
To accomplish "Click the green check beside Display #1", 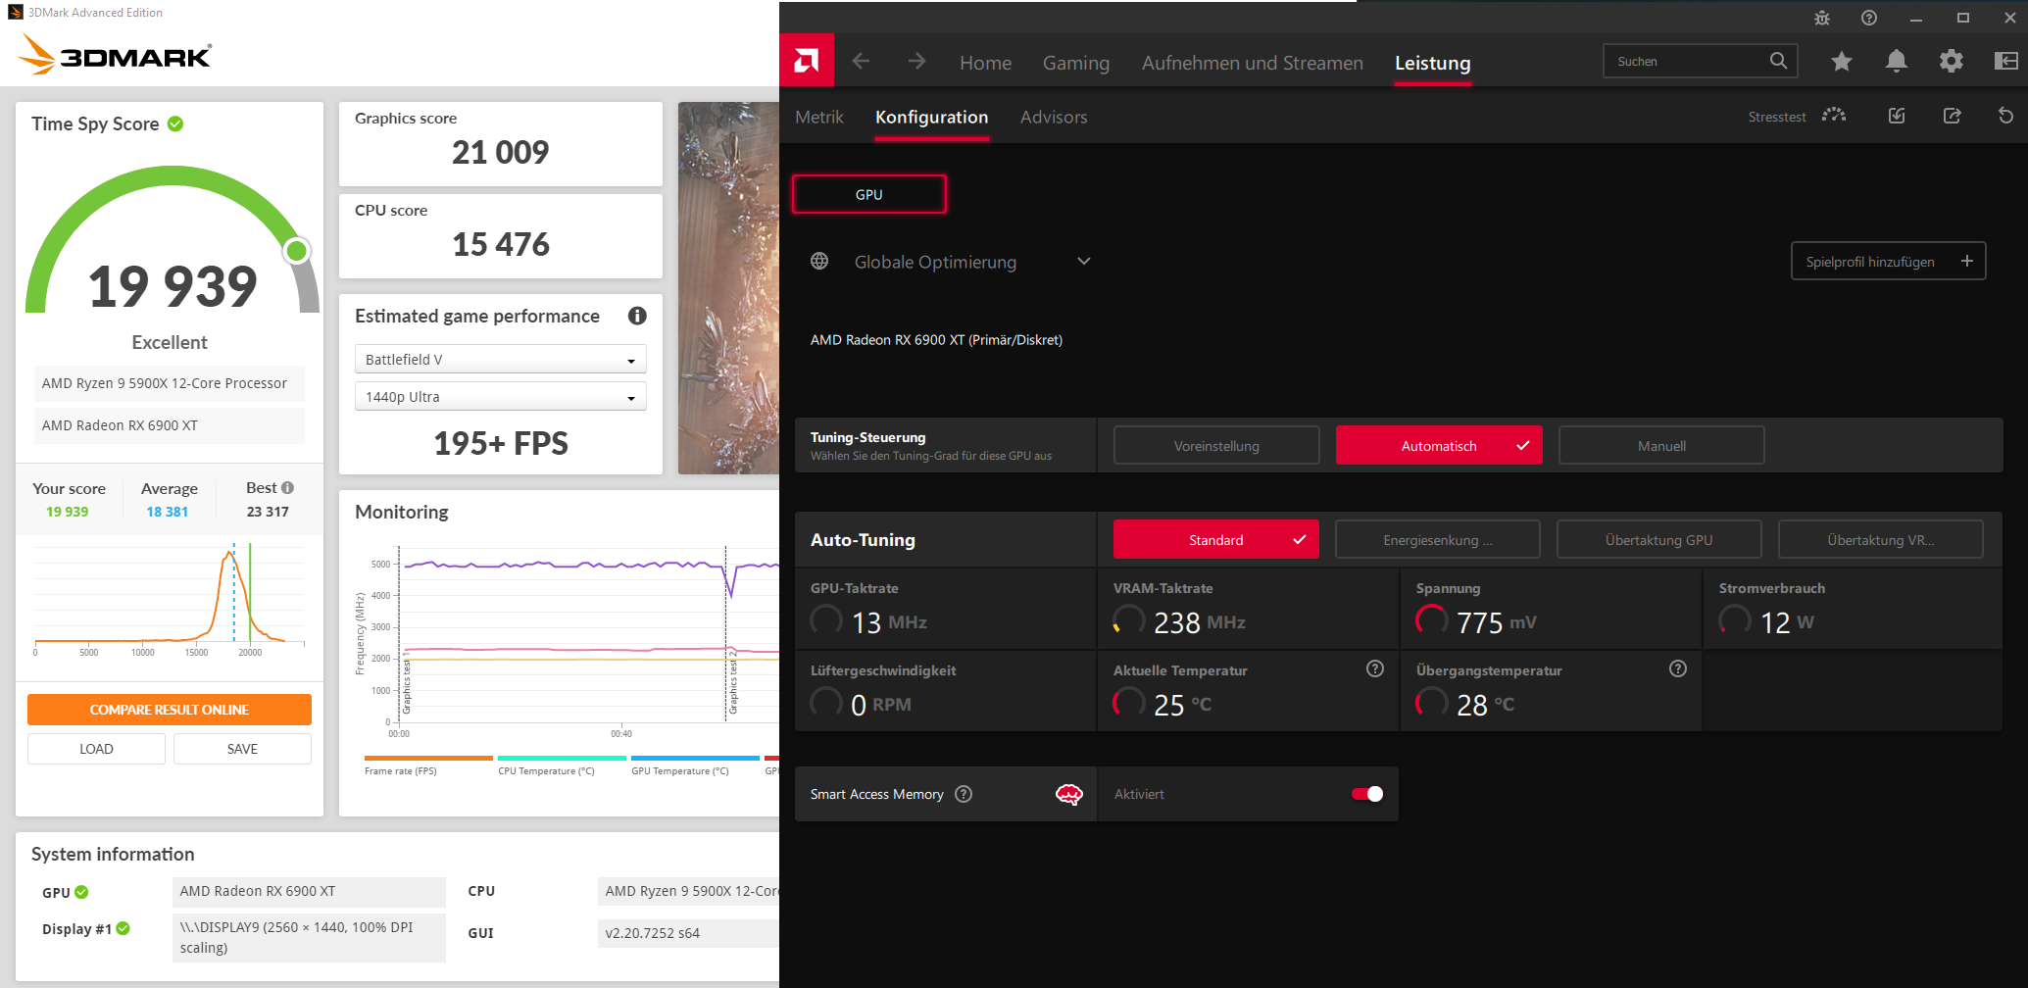I will tap(123, 928).
